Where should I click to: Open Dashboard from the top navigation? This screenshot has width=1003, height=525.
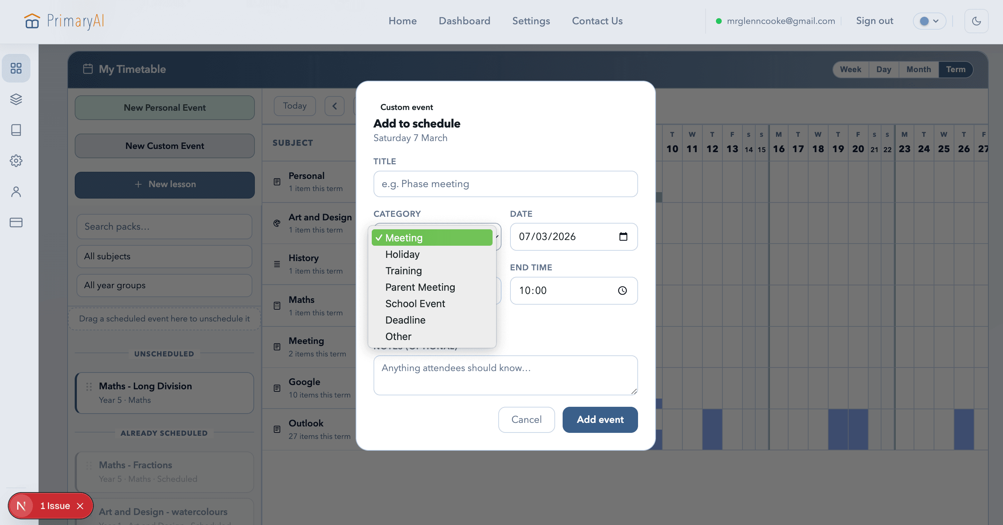[x=465, y=21]
